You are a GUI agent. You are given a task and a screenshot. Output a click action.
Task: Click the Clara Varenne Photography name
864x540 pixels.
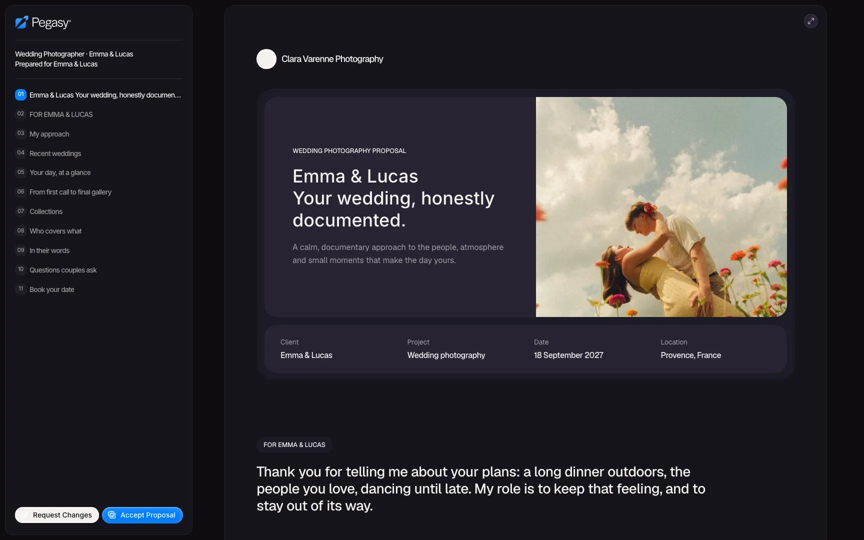pyautogui.click(x=332, y=59)
